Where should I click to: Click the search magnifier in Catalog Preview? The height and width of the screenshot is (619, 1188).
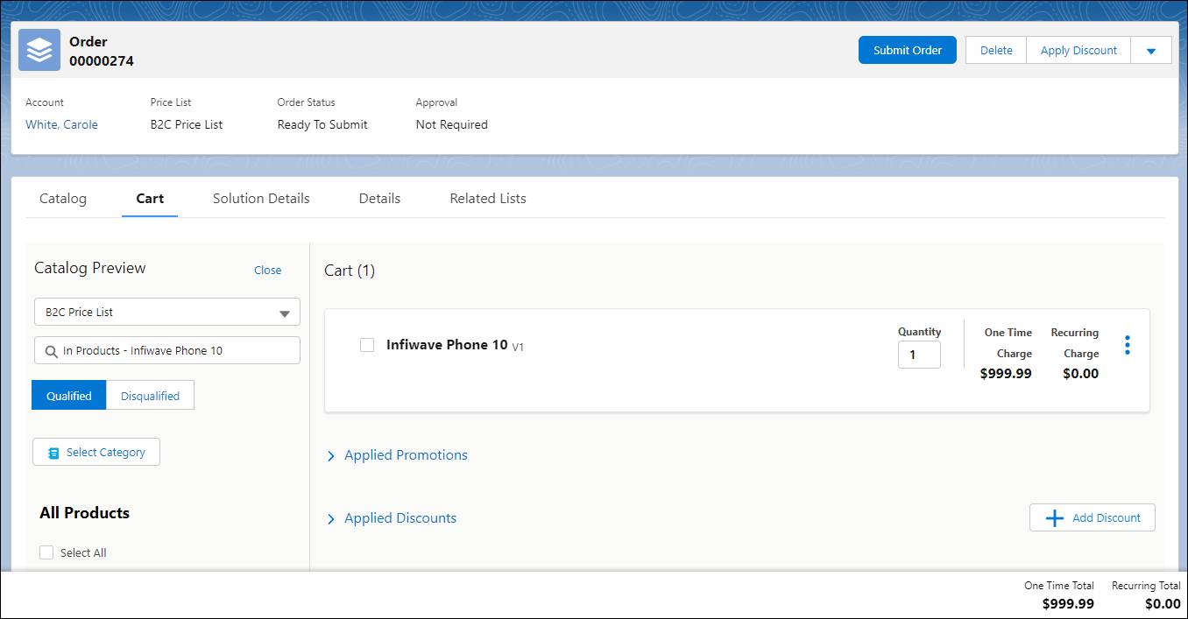(x=50, y=349)
